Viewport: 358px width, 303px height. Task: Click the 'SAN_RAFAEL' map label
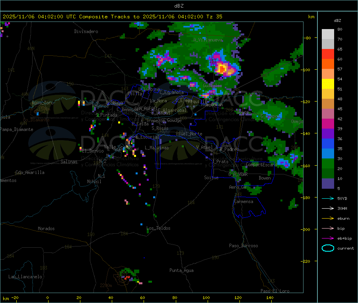(x=146, y=108)
